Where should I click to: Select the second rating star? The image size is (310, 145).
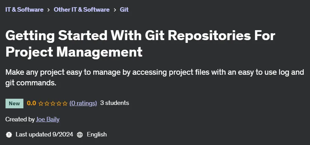point(47,104)
